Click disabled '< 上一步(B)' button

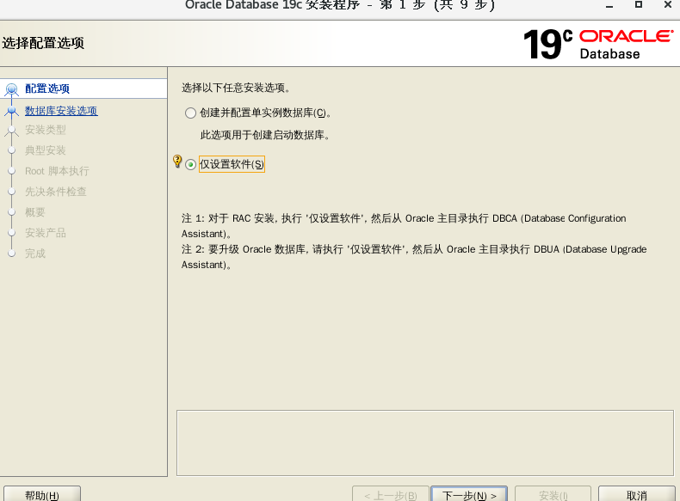point(390,494)
